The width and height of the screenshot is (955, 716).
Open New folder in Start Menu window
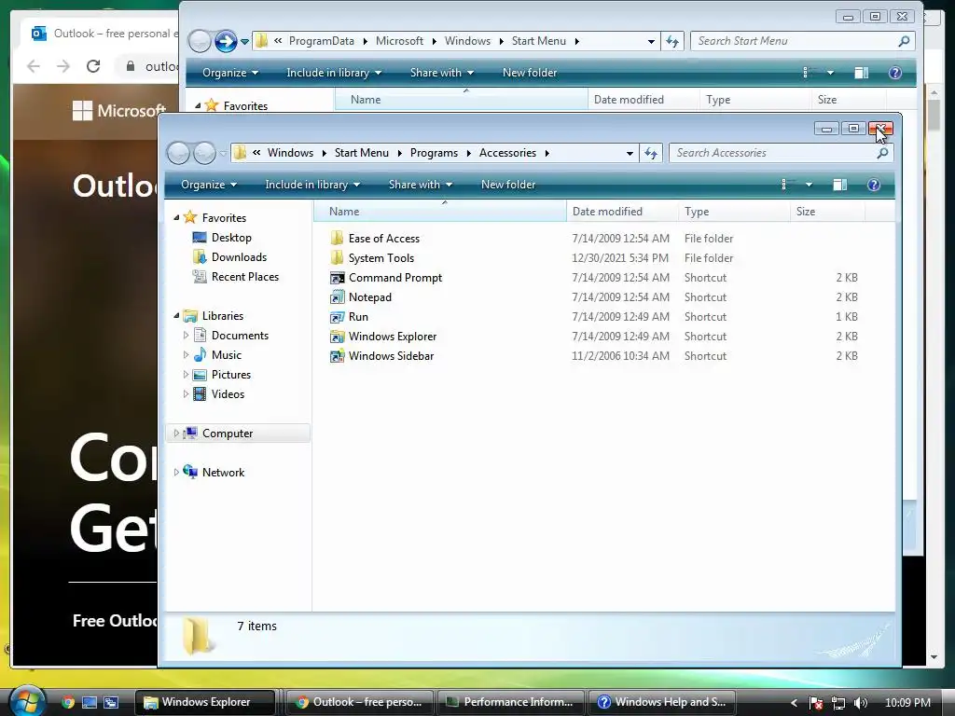530,73
